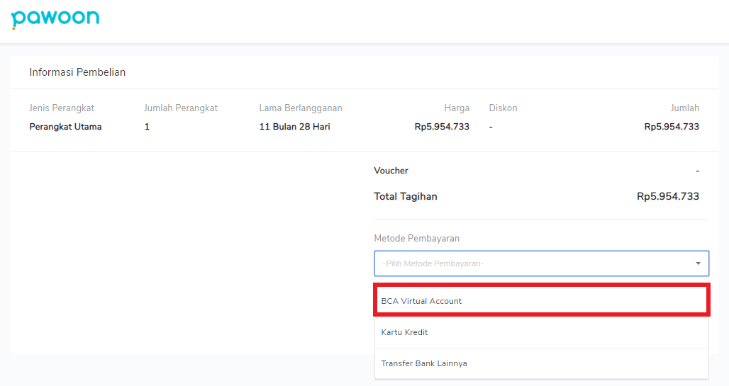Viewport: 729px width, 386px height.
Task: Click Perangkat Utama device type value
Action: point(65,126)
